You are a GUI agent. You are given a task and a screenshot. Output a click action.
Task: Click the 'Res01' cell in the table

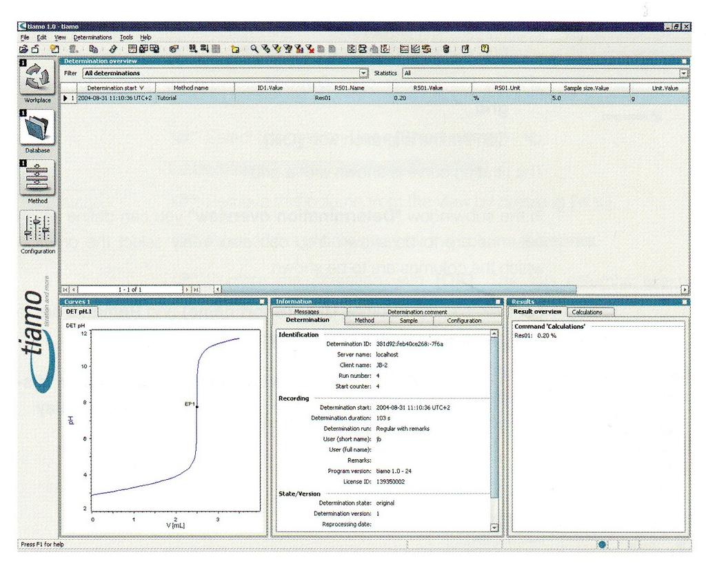coord(353,98)
